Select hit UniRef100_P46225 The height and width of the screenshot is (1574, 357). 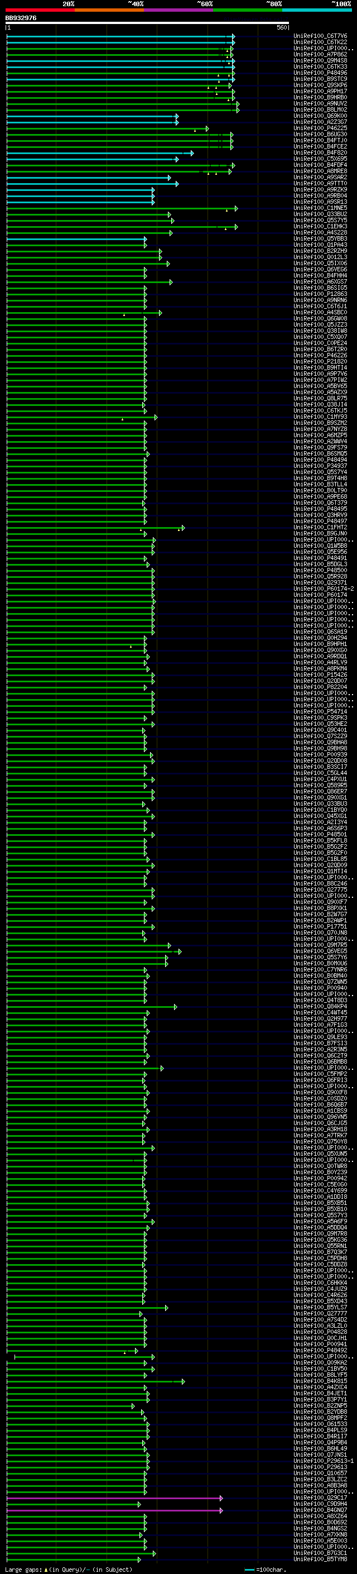[320, 128]
